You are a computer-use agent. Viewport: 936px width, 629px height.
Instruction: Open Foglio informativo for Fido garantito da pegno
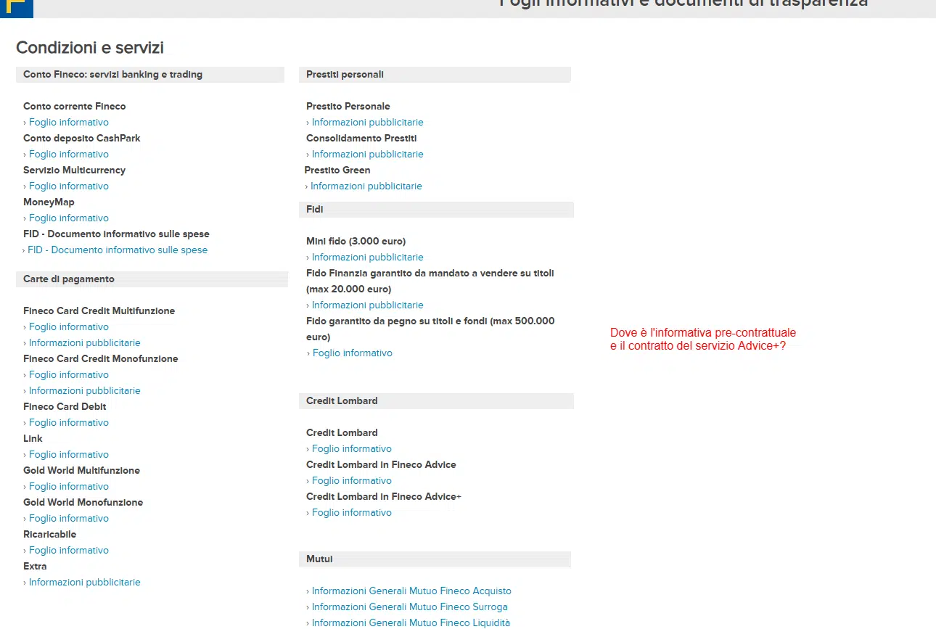tap(352, 353)
